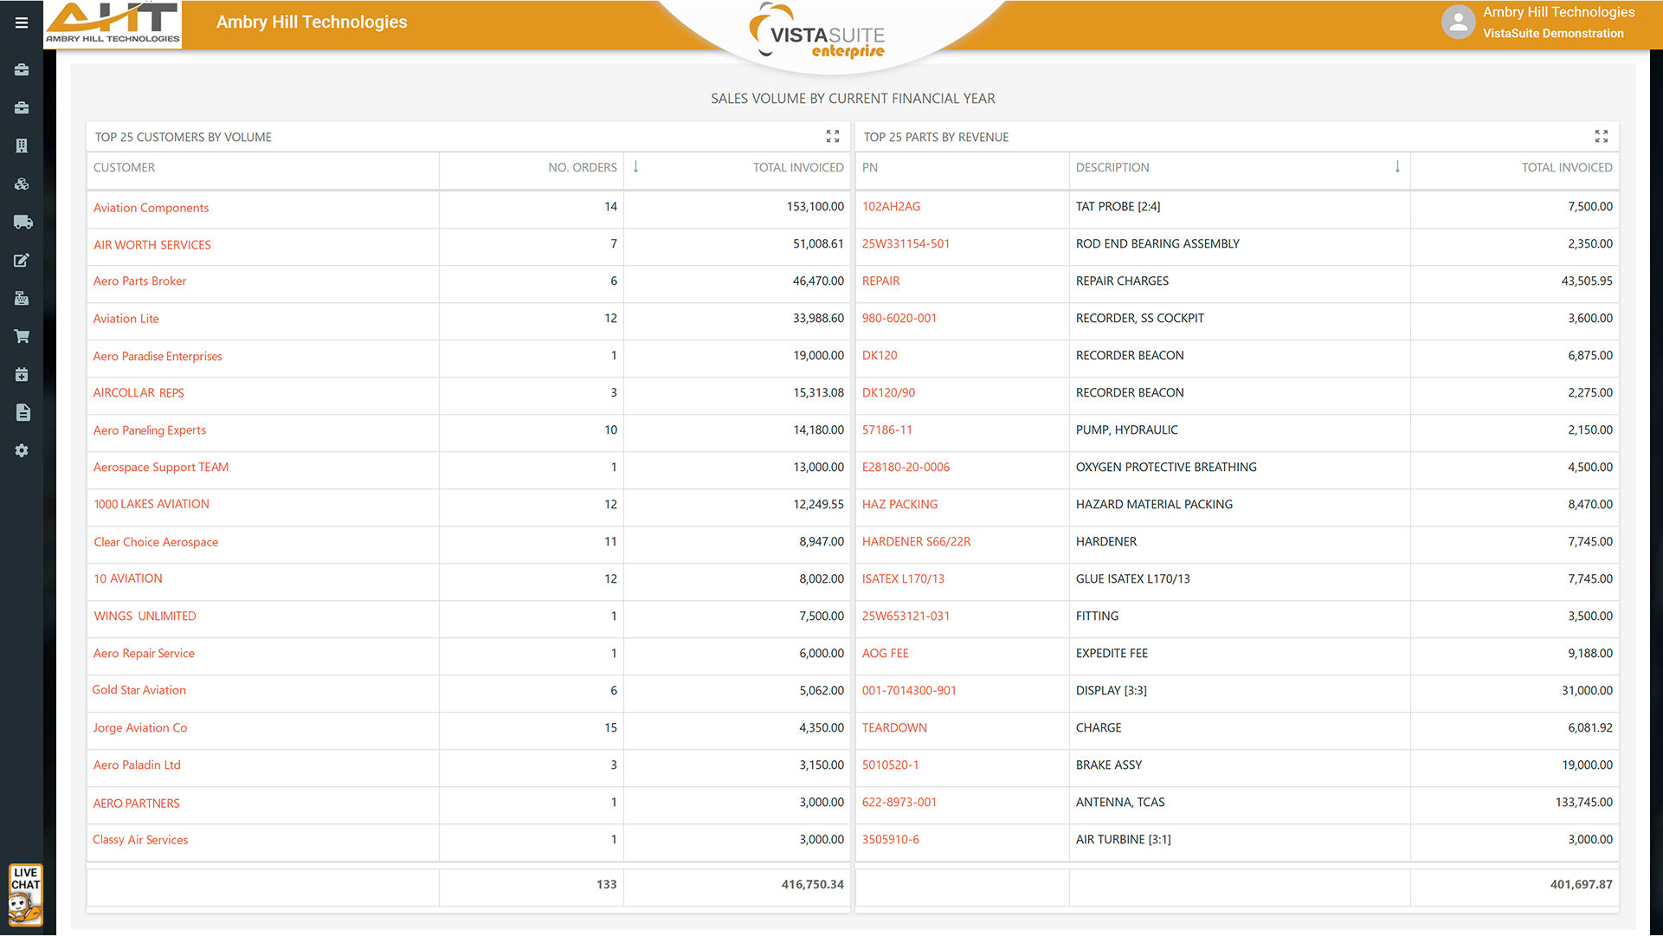Click the HAZ PACKING part link
The height and width of the screenshot is (936, 1663).
(899, 504)
